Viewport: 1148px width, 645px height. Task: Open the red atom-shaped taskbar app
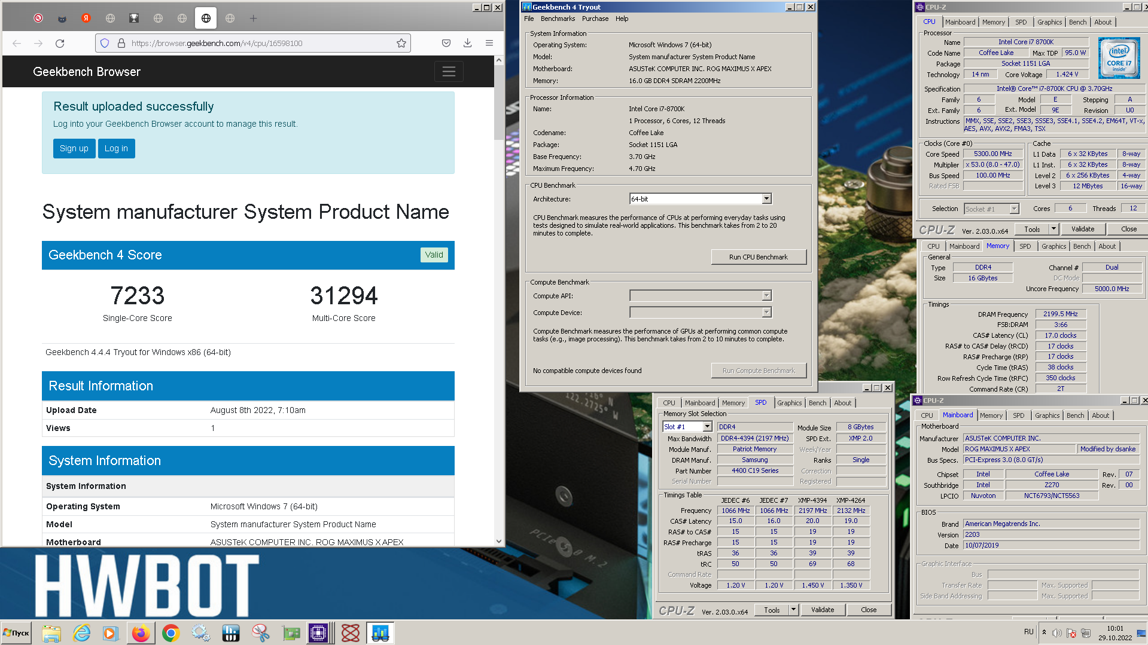click(351, 633)
